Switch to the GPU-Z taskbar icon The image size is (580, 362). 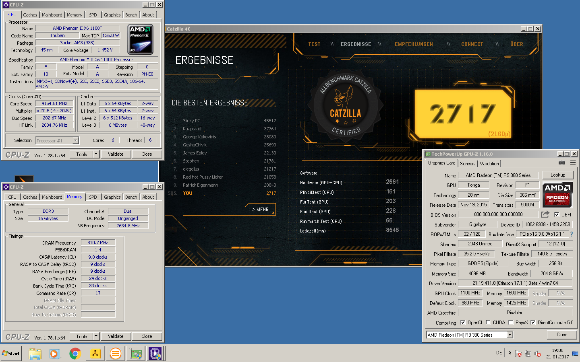[x=136, y=354]
